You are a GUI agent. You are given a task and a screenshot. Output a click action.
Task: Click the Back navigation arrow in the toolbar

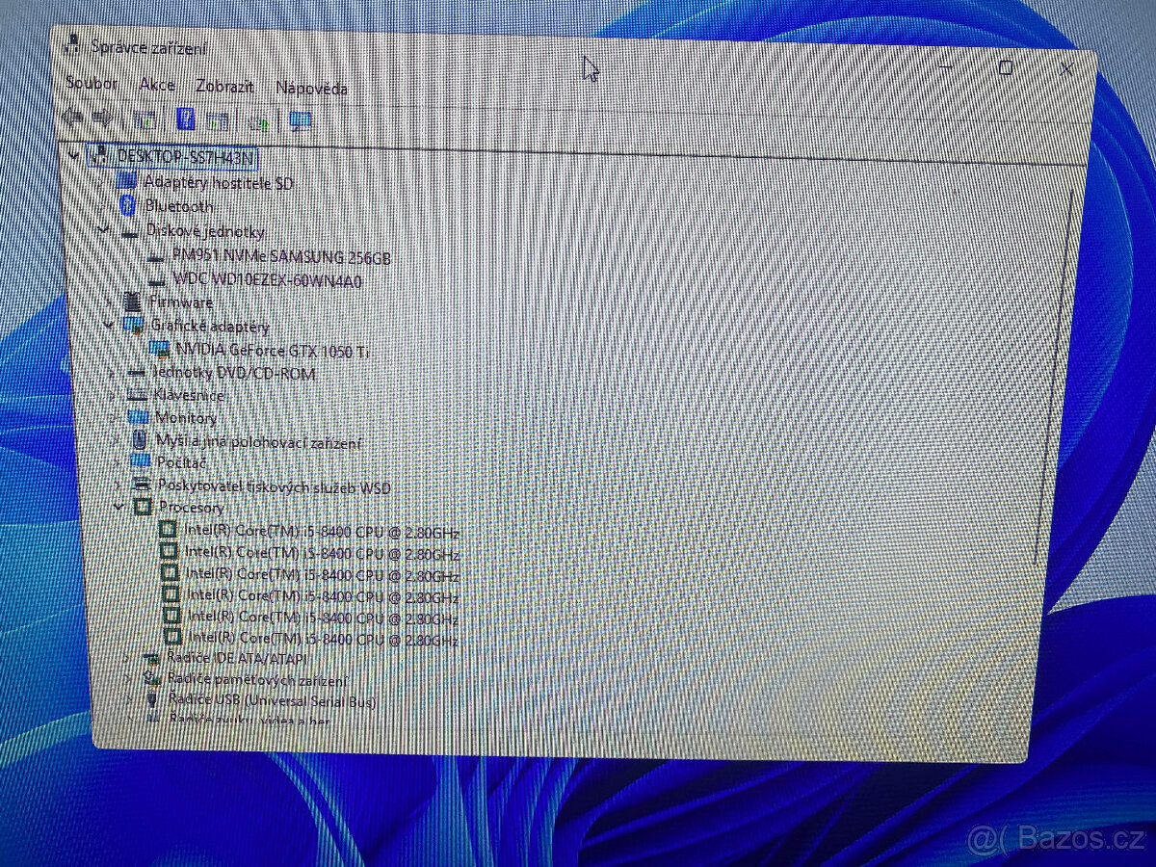point(75,119)
